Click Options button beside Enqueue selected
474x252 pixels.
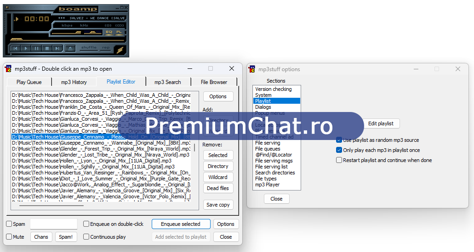coord(226,224)
